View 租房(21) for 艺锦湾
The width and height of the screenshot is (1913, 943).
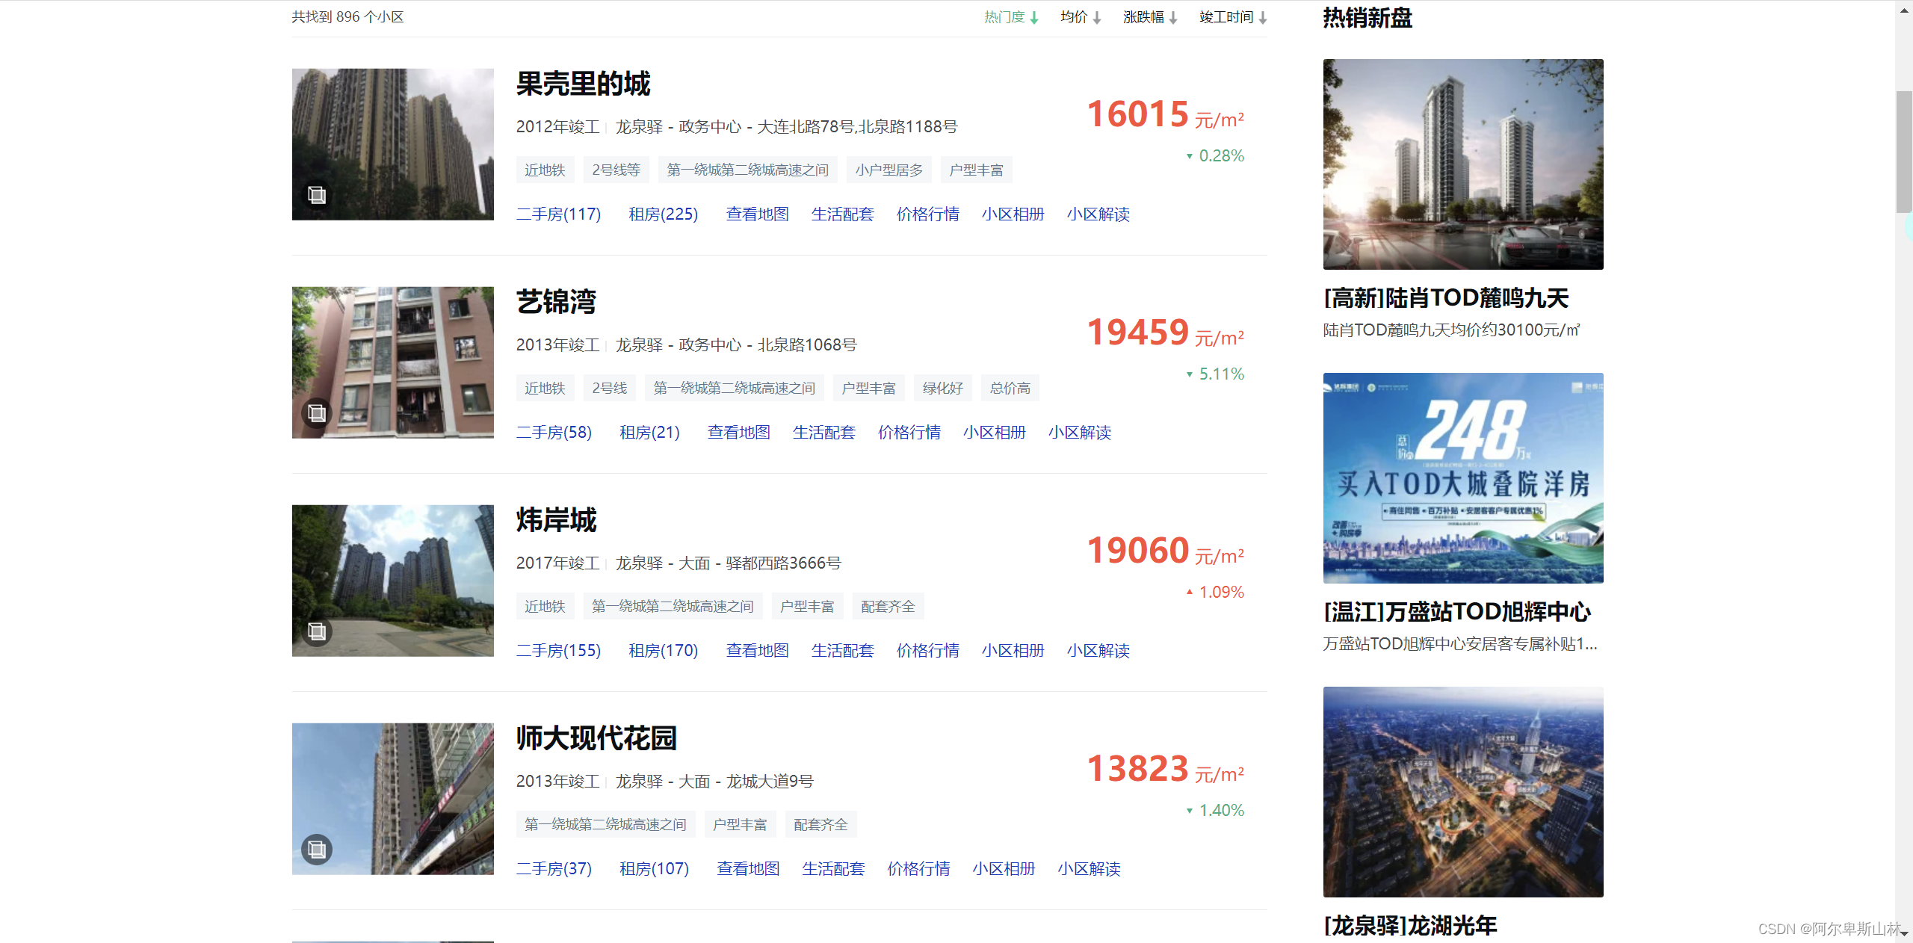[649, 433]
